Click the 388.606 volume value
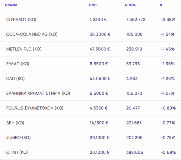This screenshot has height=160, width=181. point(134,152)
